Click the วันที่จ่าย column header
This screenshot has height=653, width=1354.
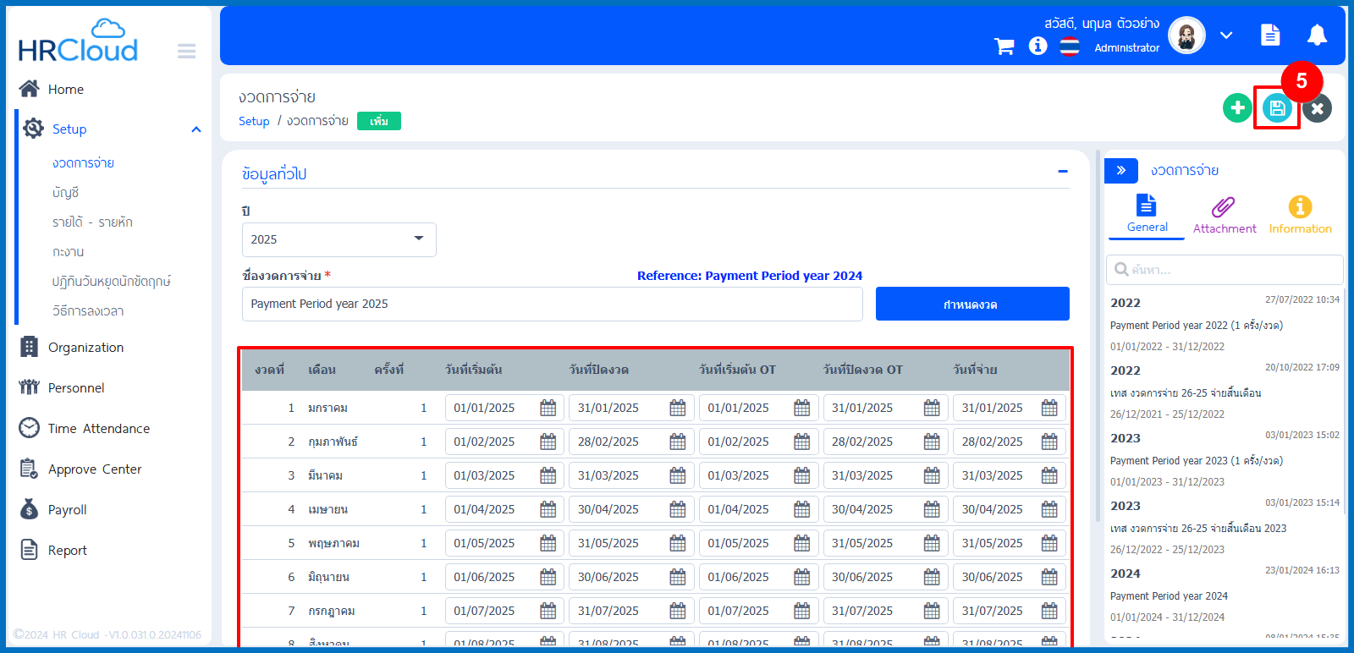975,370
